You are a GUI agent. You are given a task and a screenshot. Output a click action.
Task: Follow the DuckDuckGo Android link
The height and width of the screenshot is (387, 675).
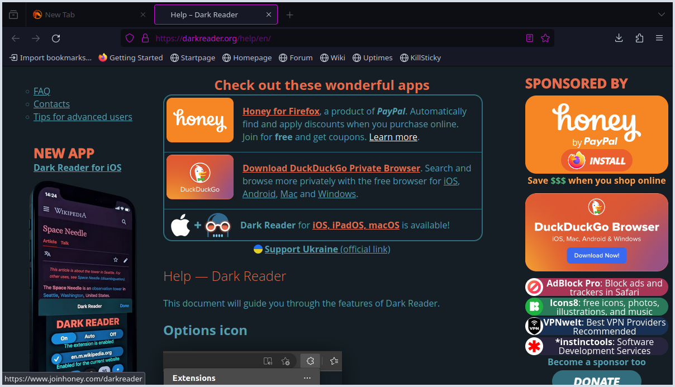click(x=259, y=194)
